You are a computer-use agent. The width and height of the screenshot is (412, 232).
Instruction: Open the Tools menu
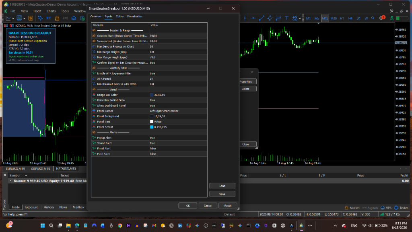pyautogui.click(x=65, y=11)
